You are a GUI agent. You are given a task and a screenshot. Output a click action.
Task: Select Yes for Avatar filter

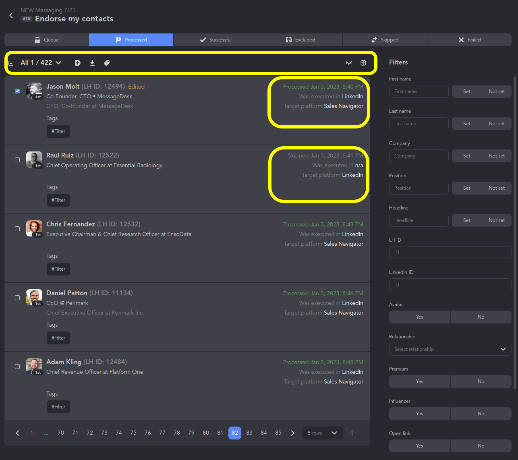pos(420,317)
